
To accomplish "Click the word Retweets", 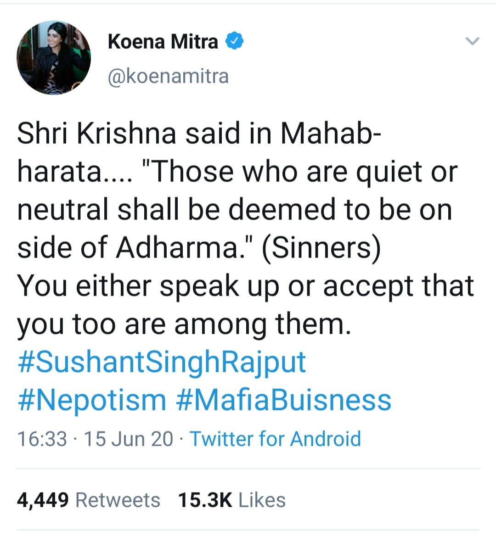I will tap(118, 500).
